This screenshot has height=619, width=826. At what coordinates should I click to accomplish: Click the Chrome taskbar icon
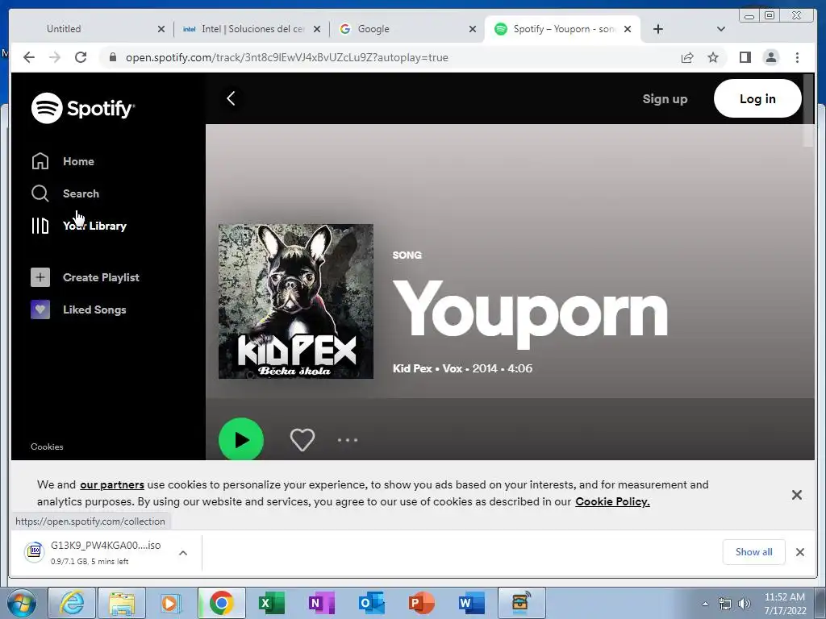[x=221, y=603]
